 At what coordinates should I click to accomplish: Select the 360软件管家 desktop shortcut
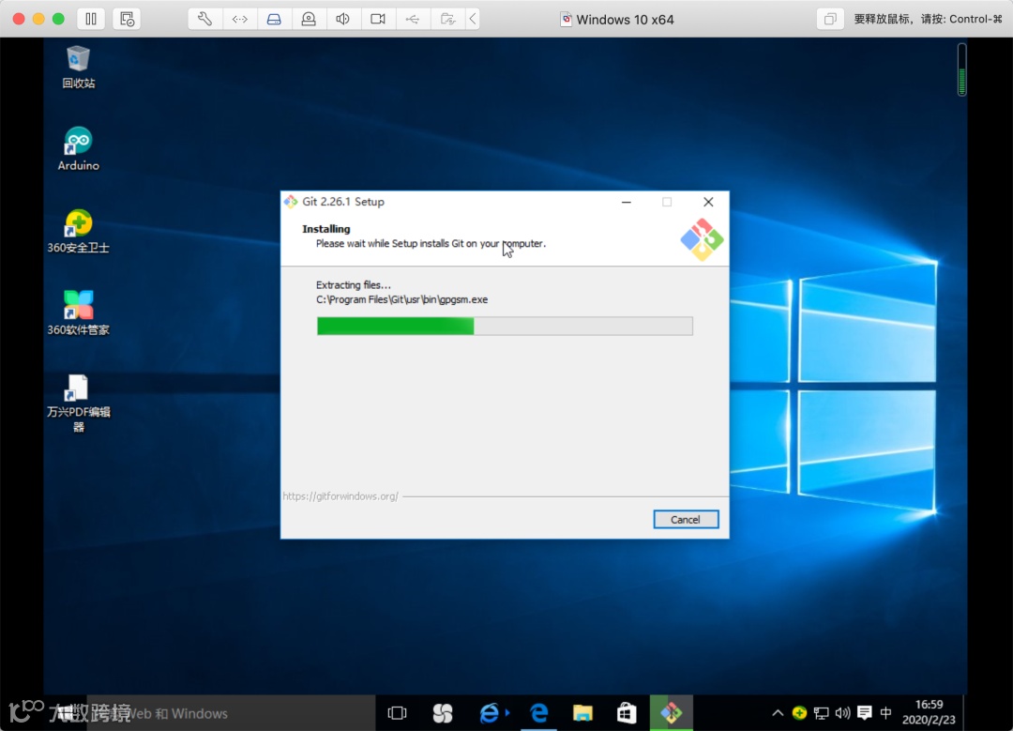78,312
